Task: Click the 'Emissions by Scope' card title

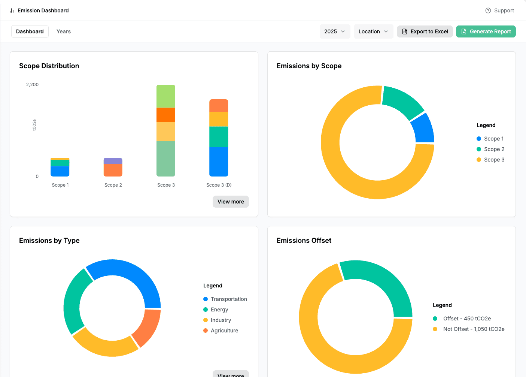Action: tap(309, 66)
